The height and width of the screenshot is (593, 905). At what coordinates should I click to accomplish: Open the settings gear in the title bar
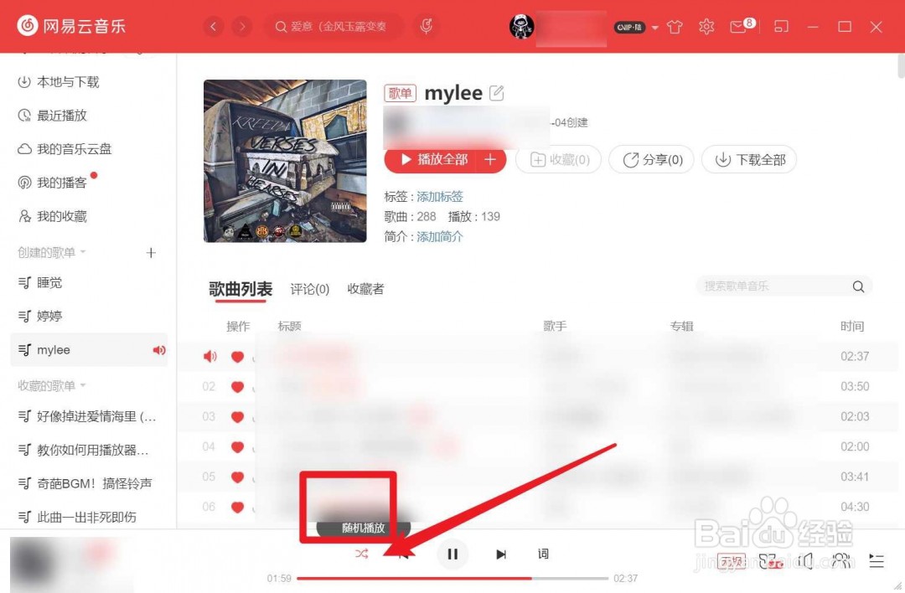[706, 26]
